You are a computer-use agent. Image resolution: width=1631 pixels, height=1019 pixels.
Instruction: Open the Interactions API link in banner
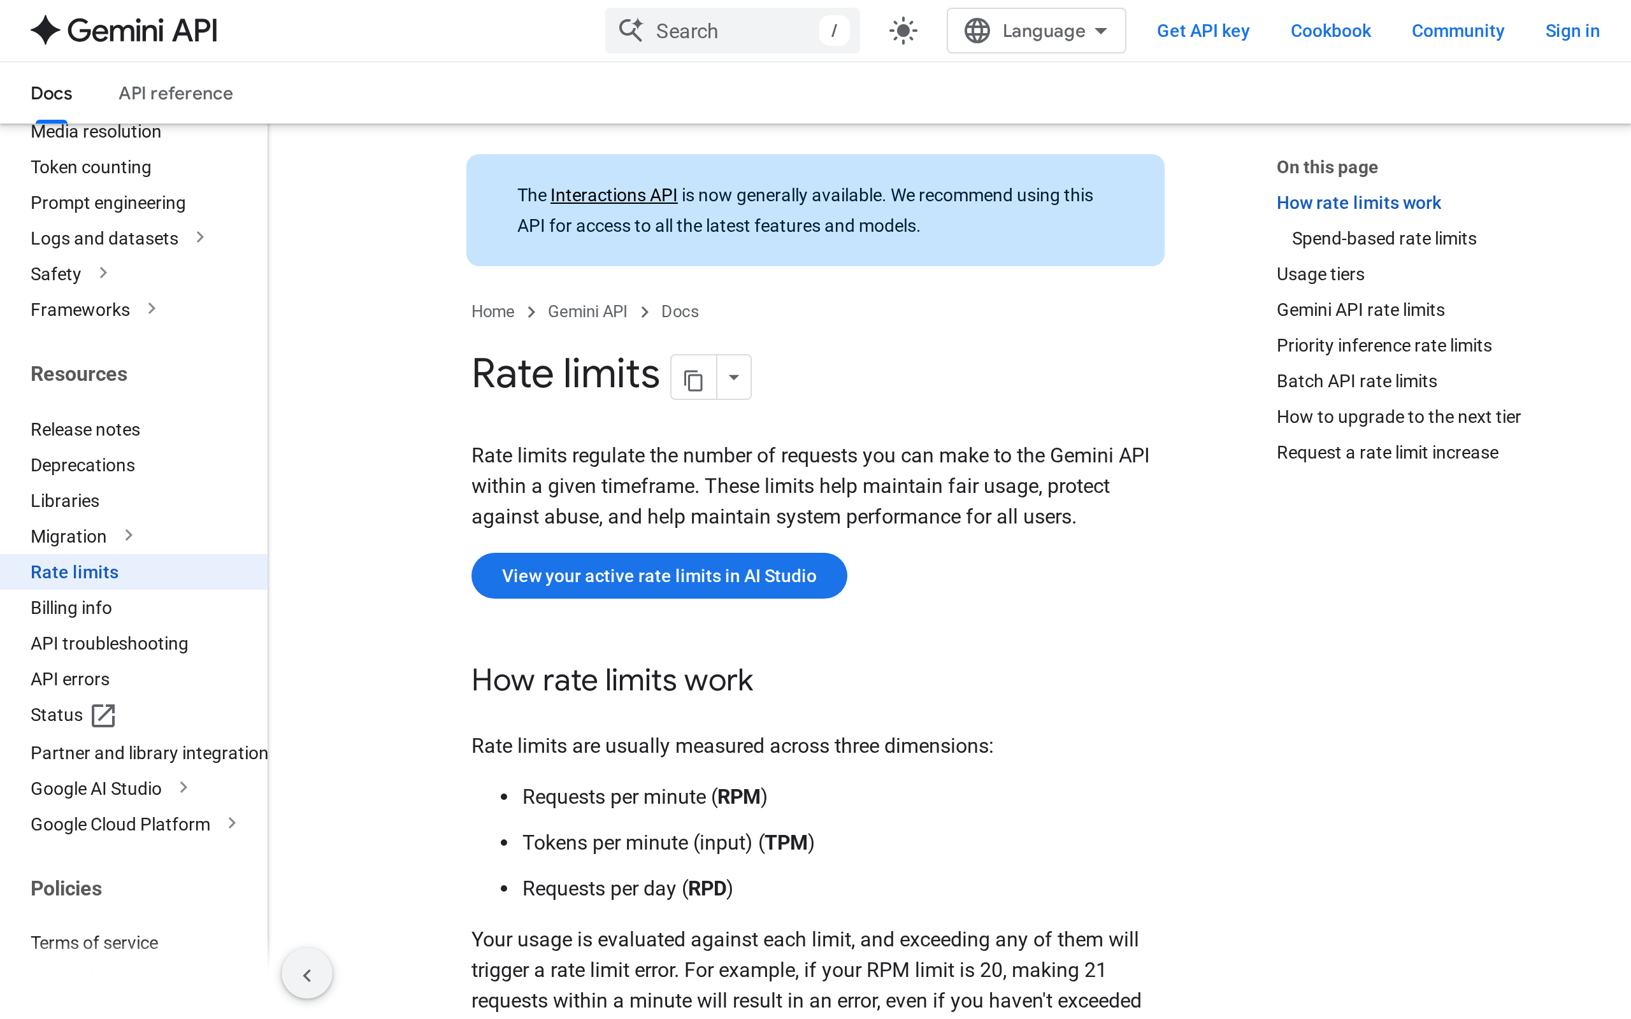click(614, 196)
